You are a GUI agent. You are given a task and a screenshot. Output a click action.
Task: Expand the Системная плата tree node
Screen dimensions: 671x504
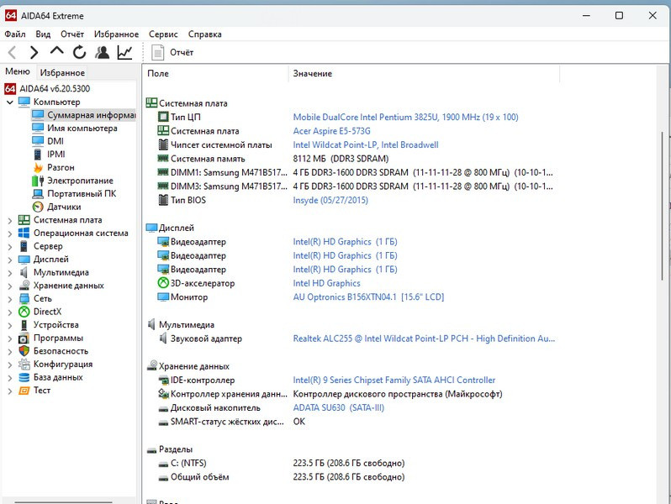tap(10, 221)
